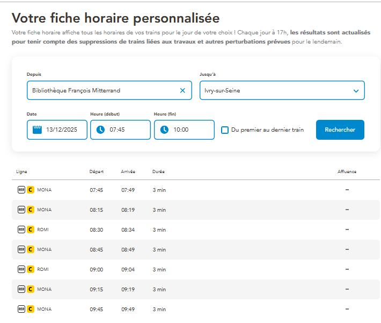Click ROMI mission code on 09:00 row
The image size is (381, 323).
(43, 269)
